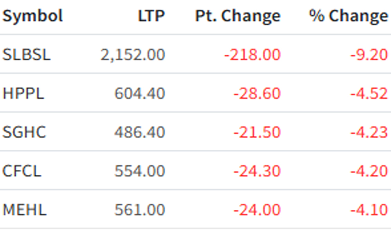This screenshot has height=234, width=391.
Task: Click the Symbol column header
Action: 32,16
